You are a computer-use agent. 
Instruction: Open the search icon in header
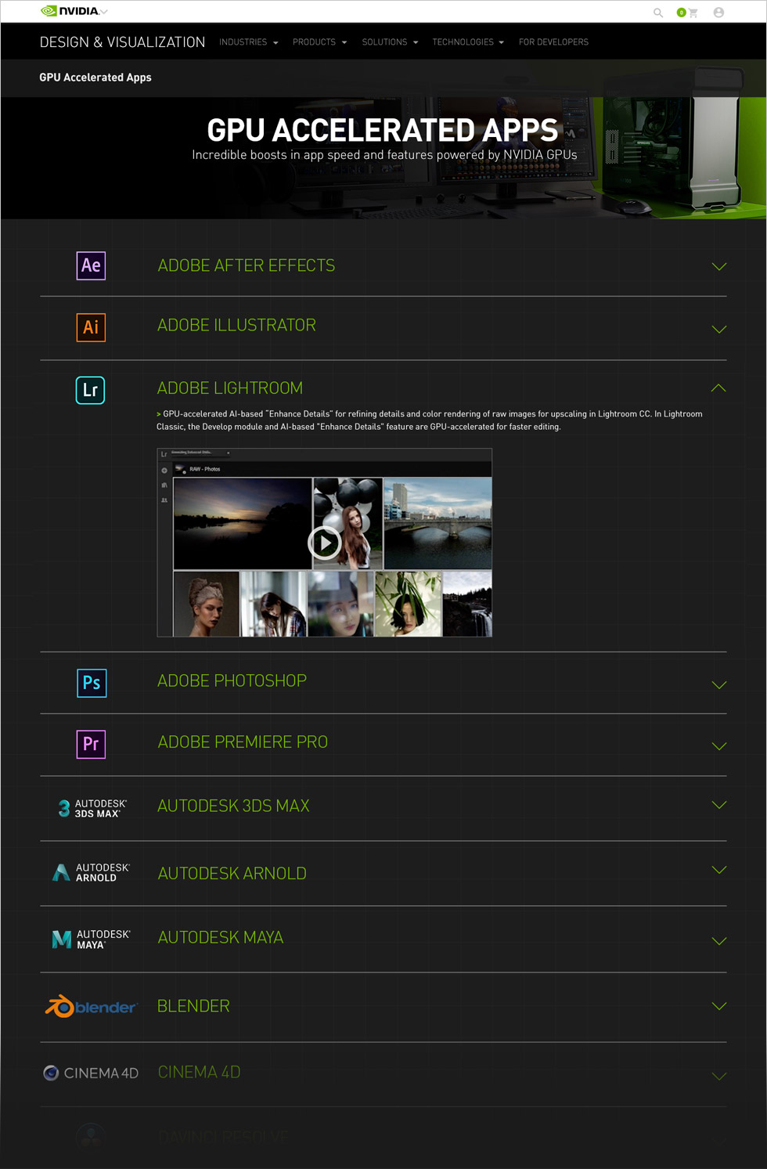tap(658, 13)
